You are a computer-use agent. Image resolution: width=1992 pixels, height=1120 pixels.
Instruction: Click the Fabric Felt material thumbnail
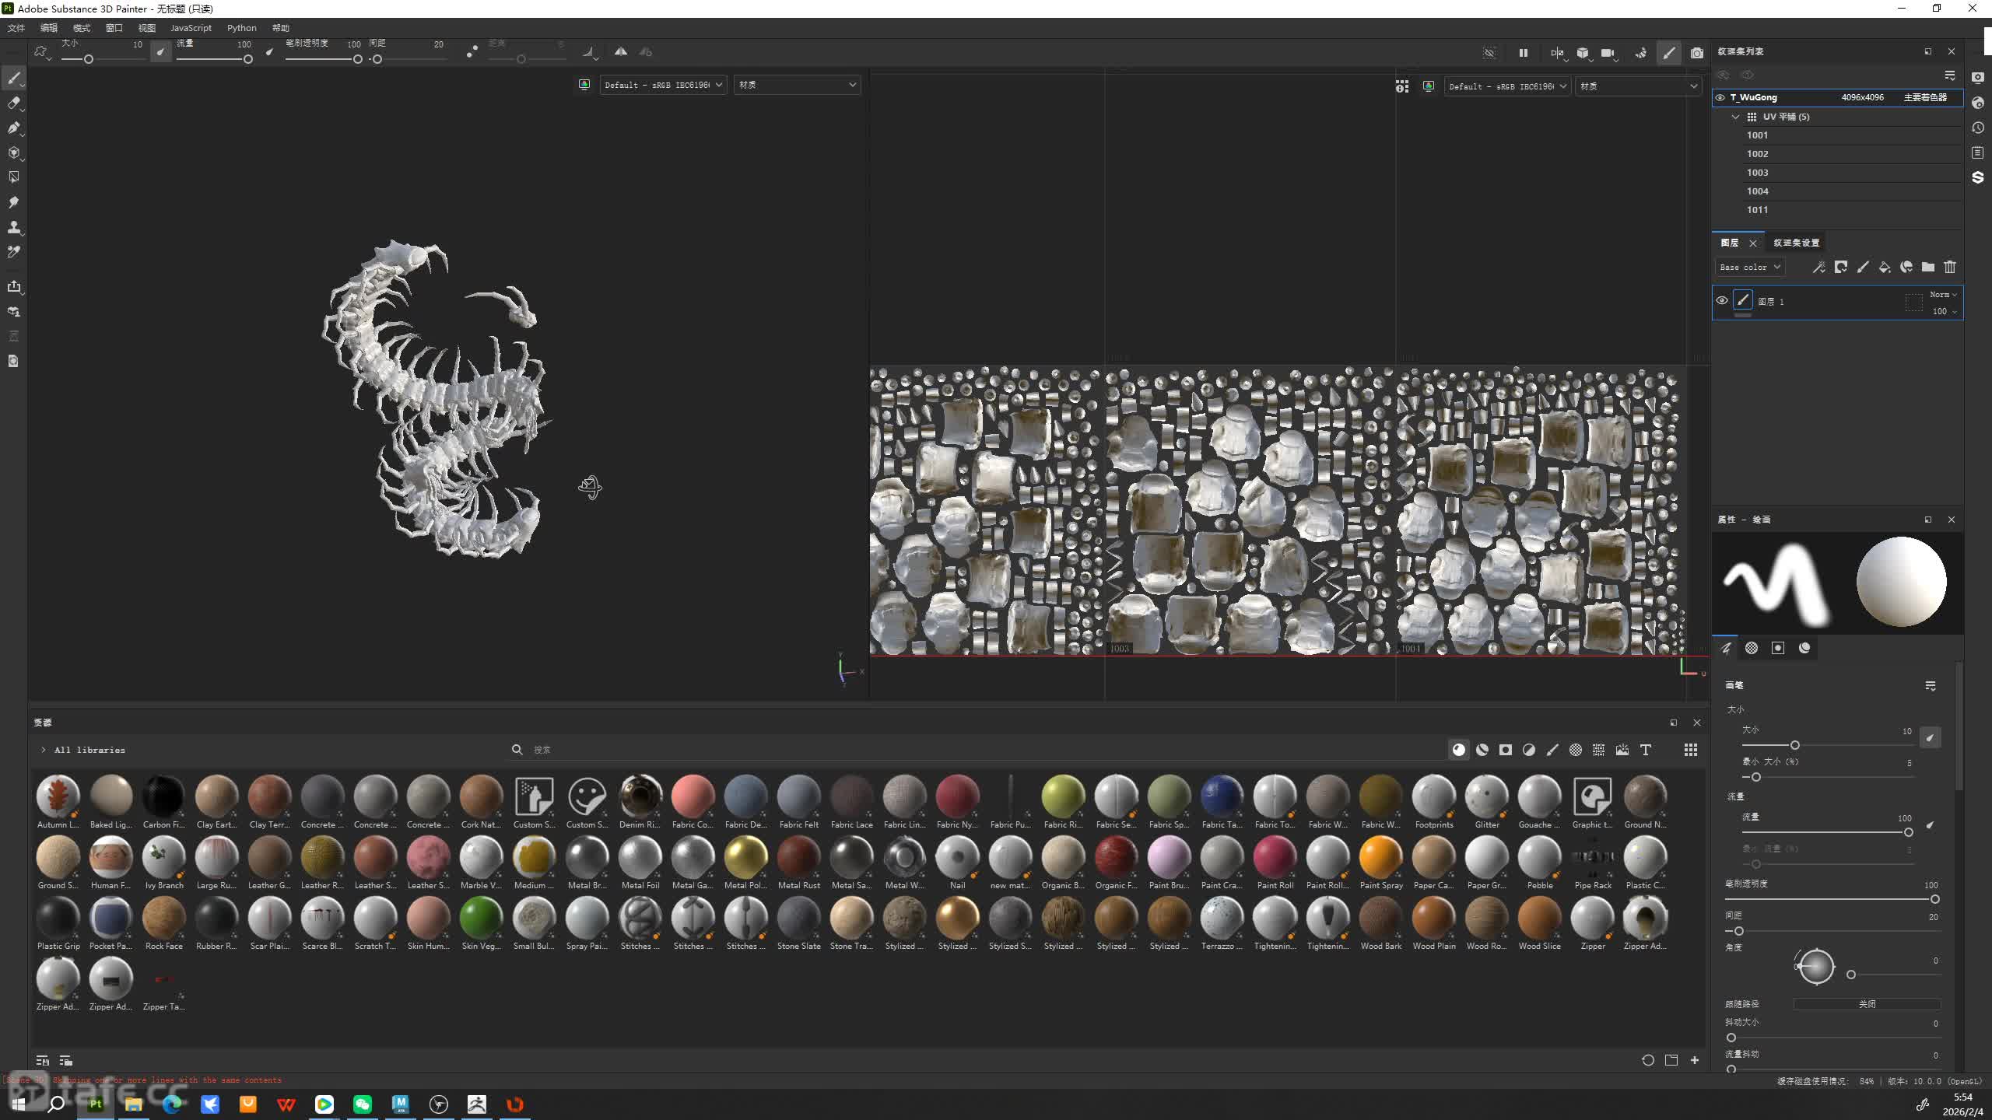click(x=798, y=796)
